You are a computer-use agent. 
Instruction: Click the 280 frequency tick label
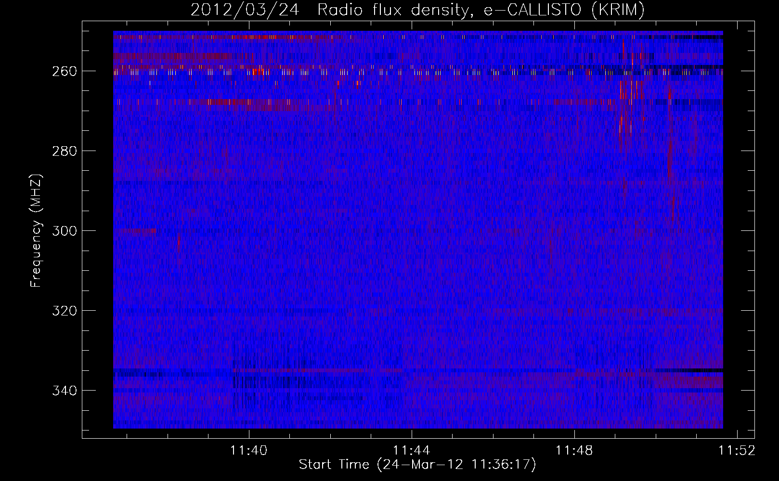tap(65, 151)
